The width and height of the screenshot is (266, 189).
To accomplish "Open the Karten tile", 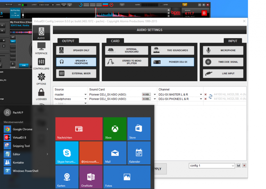I will pyautogui.click(x=67, y=177).
